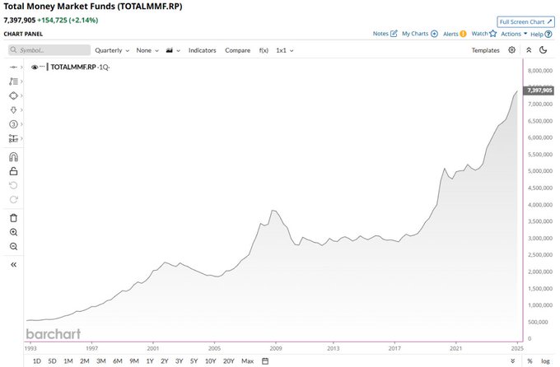Screen dimensions: 560x367
Task: Open the Actions dropdown
Action: [514, 34]
